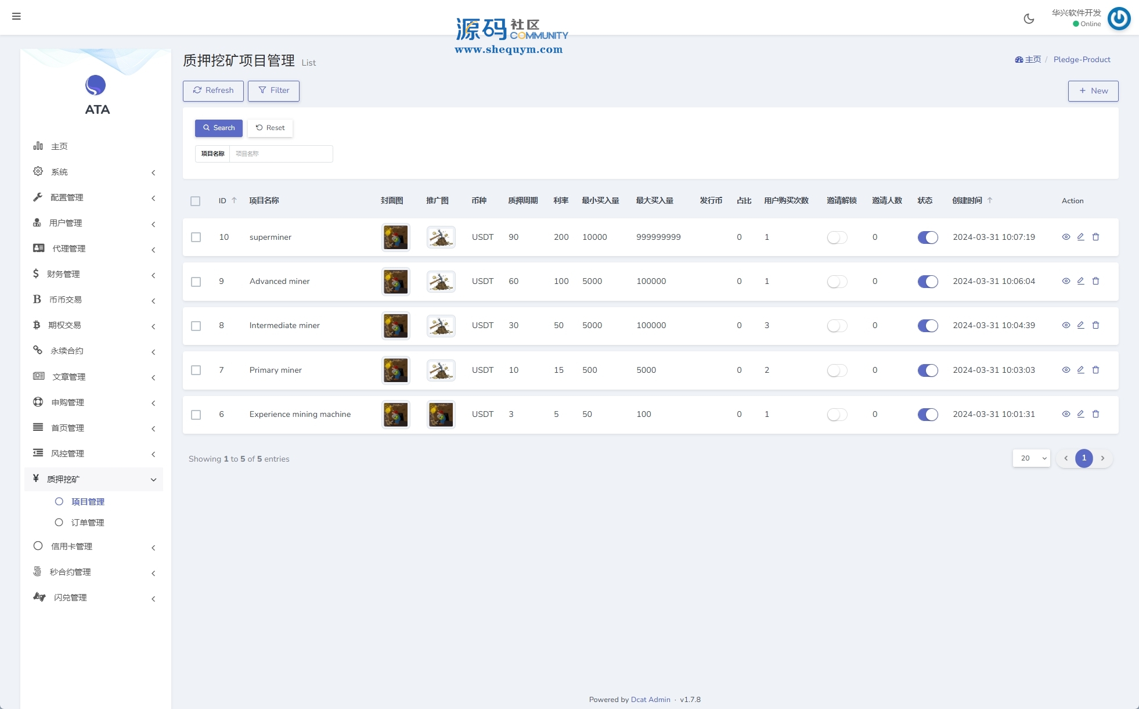Click the Refresh button
Viewport: 1139px width, 709px height.
(x=213, y=91)
